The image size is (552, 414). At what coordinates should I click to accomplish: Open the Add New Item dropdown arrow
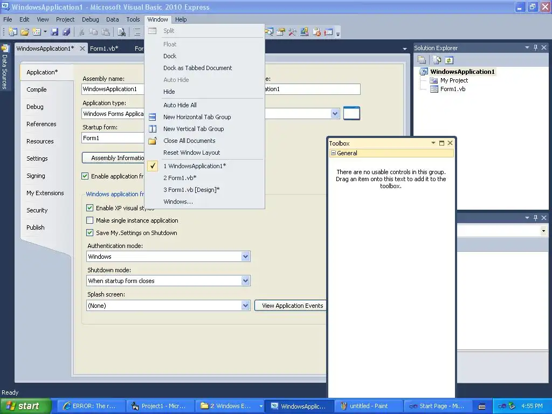click(45, 32)
